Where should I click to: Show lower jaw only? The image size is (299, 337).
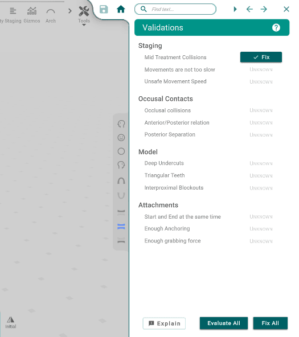(121, 240)
